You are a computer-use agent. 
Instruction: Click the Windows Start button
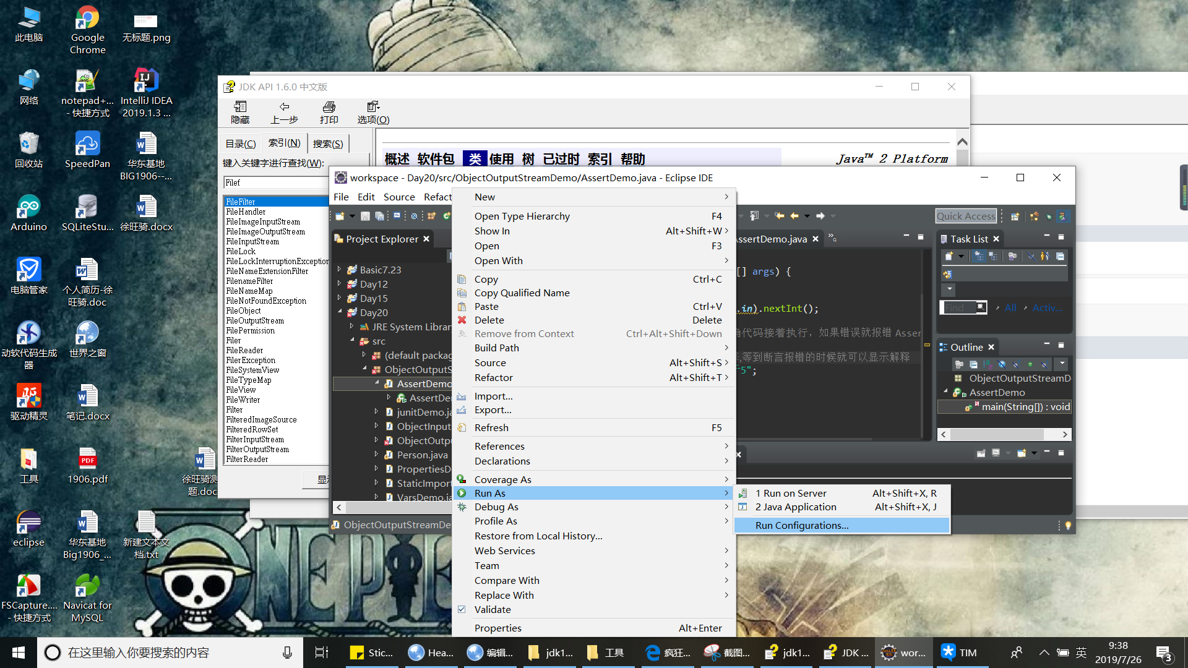point(19,653)
